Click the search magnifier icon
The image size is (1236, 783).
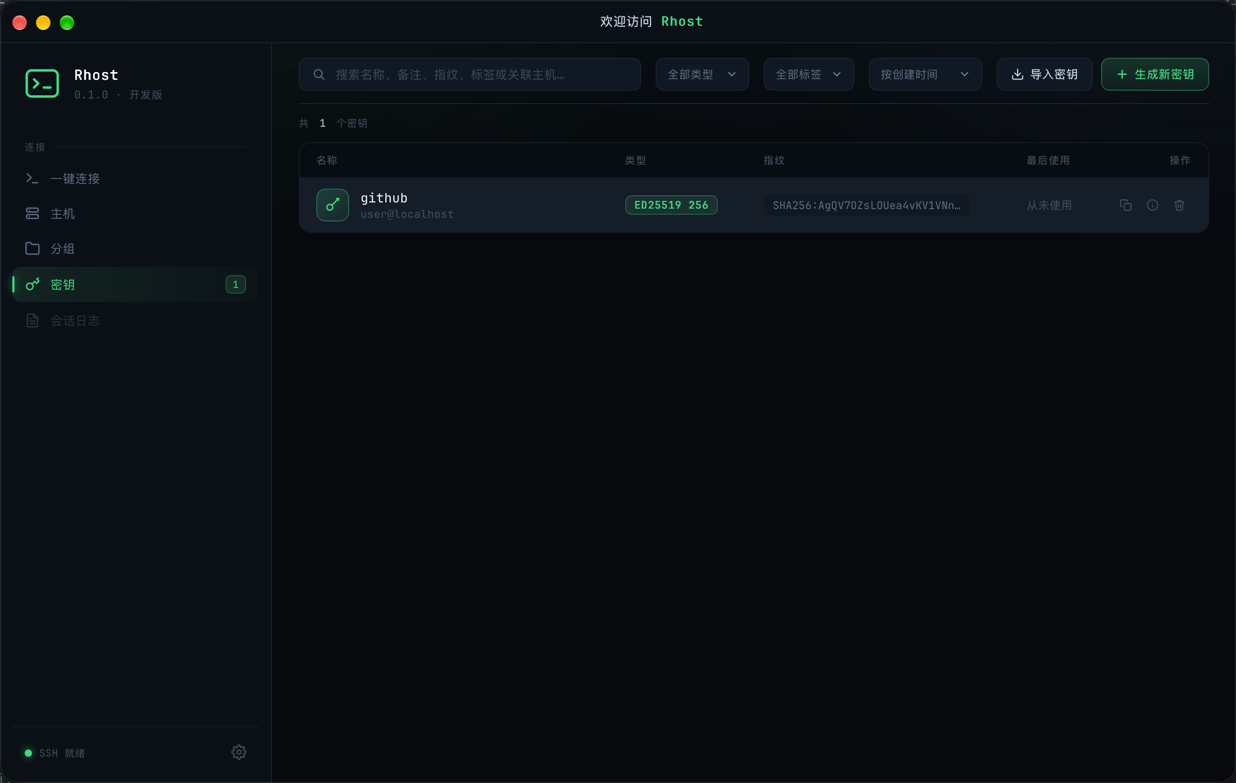[x=319, y=75]
